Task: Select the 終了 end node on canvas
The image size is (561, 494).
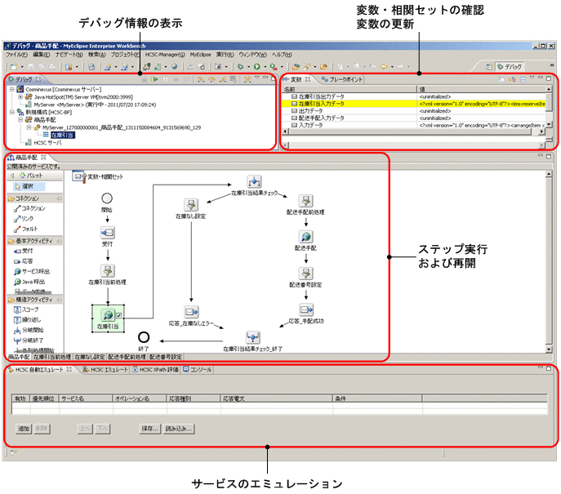Action: (x=144, y=337)
